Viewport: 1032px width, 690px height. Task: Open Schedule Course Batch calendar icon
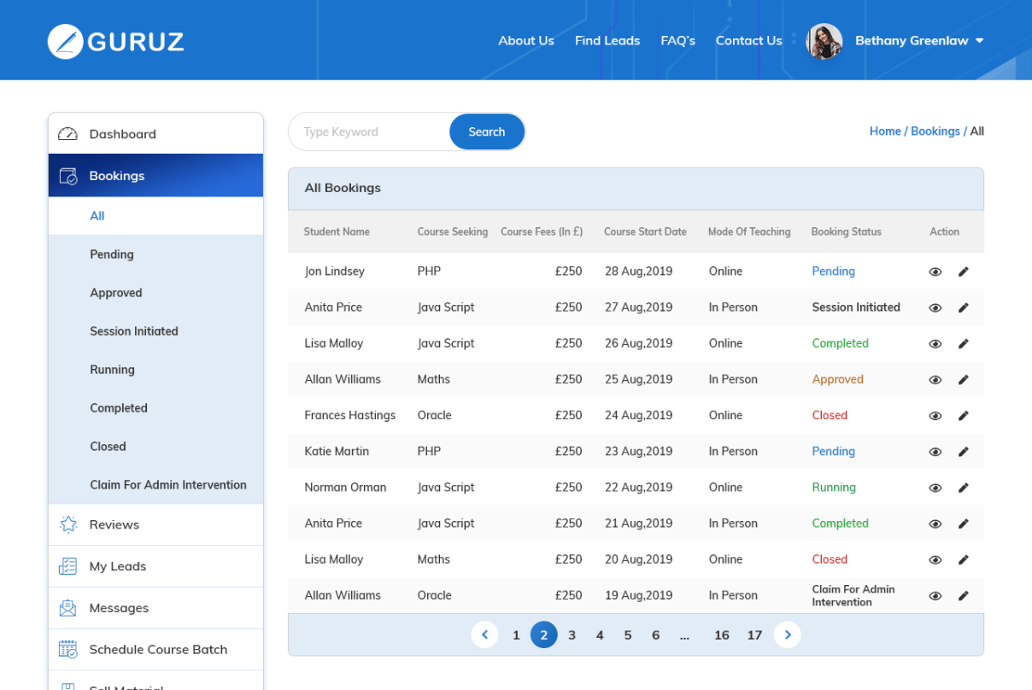click(68, 649)
